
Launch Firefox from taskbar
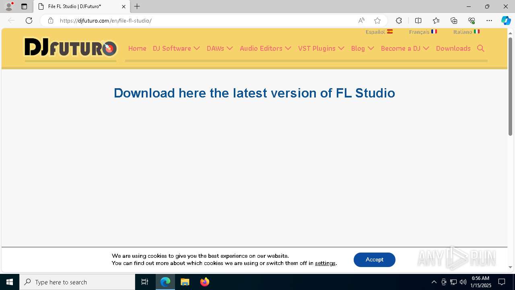click(x=205, y=282)
